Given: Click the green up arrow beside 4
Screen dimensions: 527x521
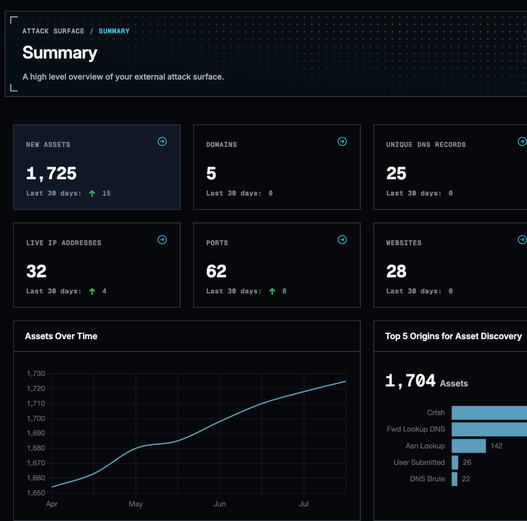Looking at the screenshot, I should tap(92, 291).
